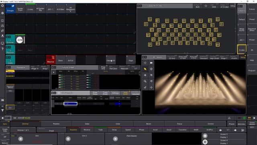This screenshot has width=257, height=145.
Task: Select the four-arrow move tool in 3D window
Action: (x=145, y=63)
